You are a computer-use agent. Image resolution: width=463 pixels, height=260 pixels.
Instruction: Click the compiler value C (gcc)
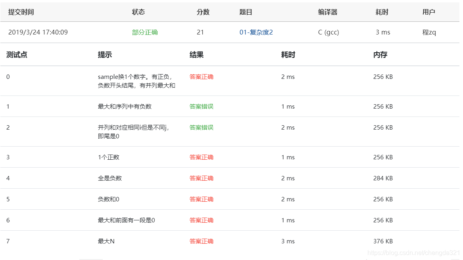(329, 32)
